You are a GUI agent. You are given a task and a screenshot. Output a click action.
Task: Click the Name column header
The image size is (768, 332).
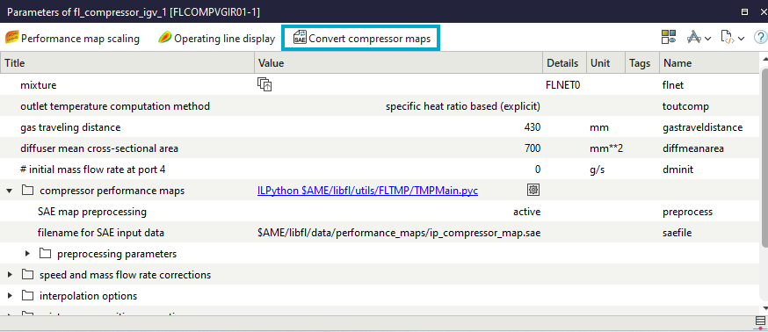(709, 63)
